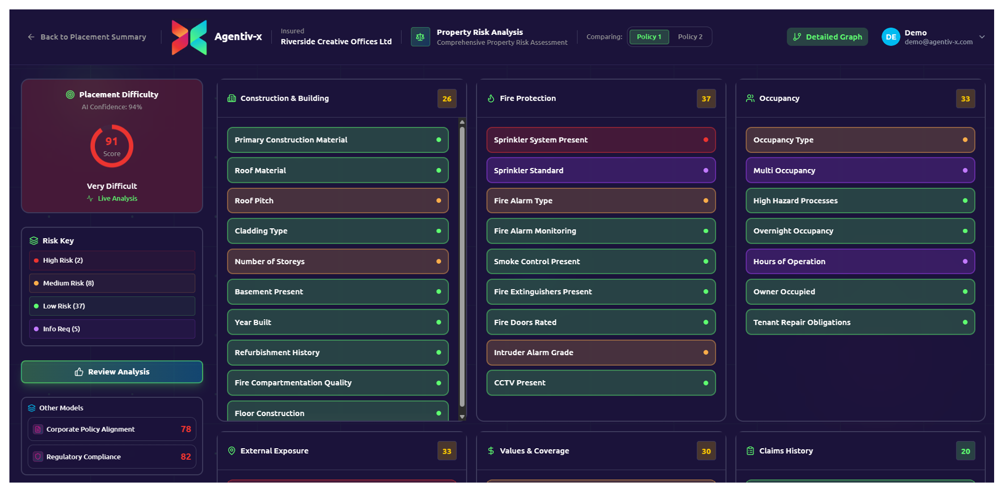Go back to Placement Summary

pos(87,37)
